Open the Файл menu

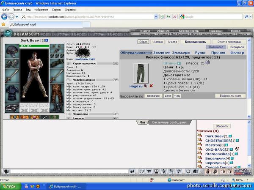click(6, 10)
